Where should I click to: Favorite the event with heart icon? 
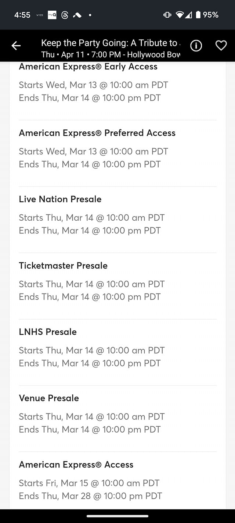click(221, 46)
